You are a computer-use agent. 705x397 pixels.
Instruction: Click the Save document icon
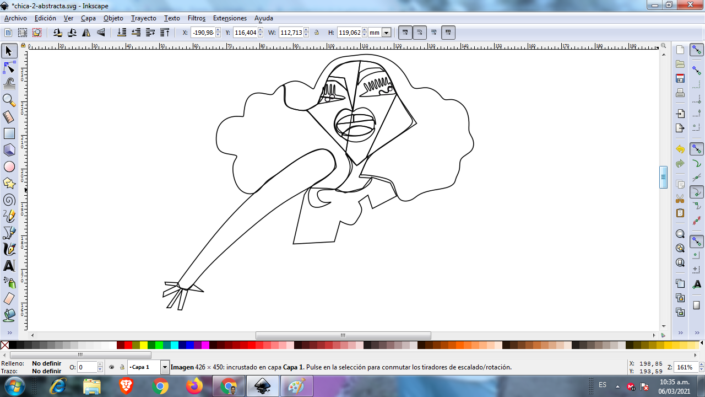pyautogui.click(x=680, y=78)
